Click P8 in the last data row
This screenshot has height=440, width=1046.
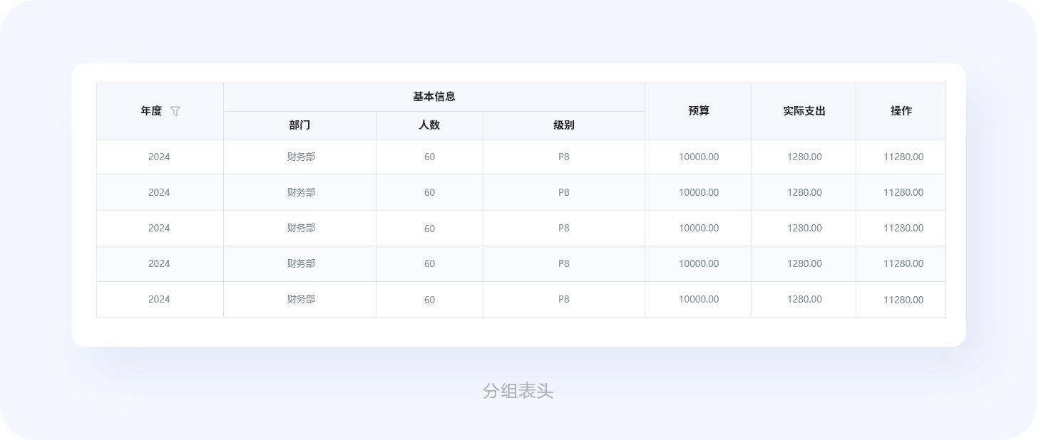(x=564, y=299)
